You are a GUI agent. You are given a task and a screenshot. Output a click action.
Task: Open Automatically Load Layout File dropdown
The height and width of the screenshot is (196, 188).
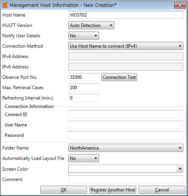pos(84,158)
